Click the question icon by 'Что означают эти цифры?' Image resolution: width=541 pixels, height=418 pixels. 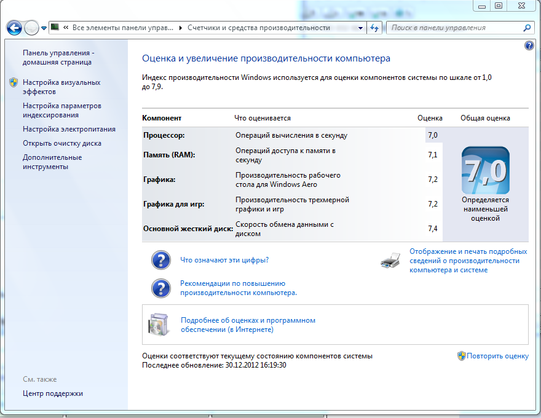161,260
